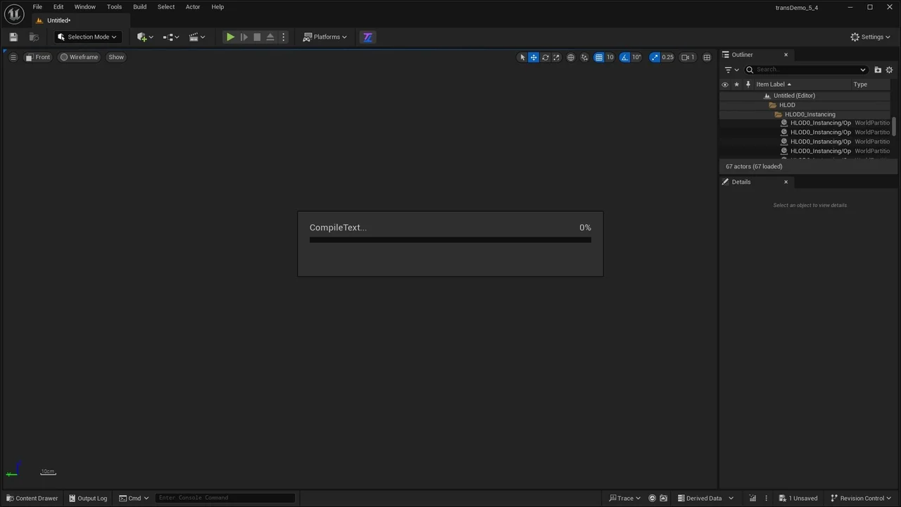Viewport: 901px width, 507px height.
Task: Open the Tools menu
Action: (x=114, y=7)
